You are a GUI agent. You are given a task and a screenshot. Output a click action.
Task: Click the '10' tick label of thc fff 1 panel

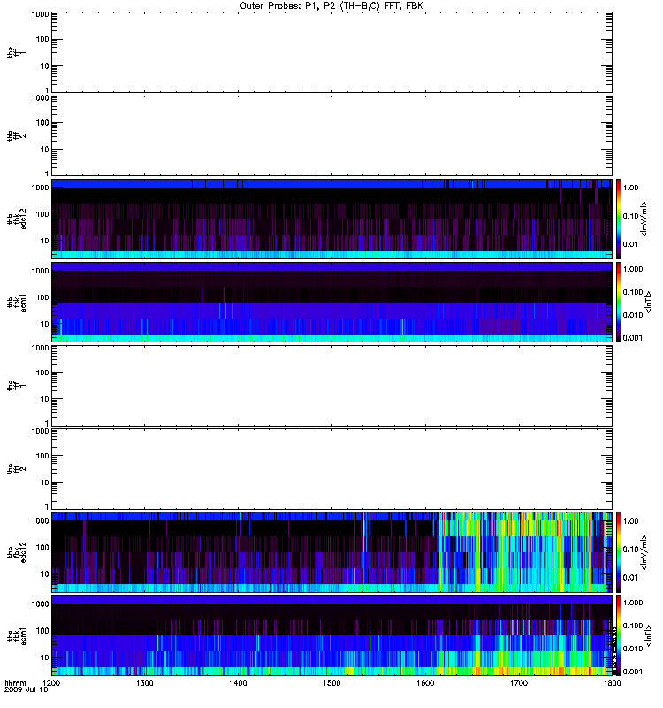pyautogui.click(x=45, y=399)
